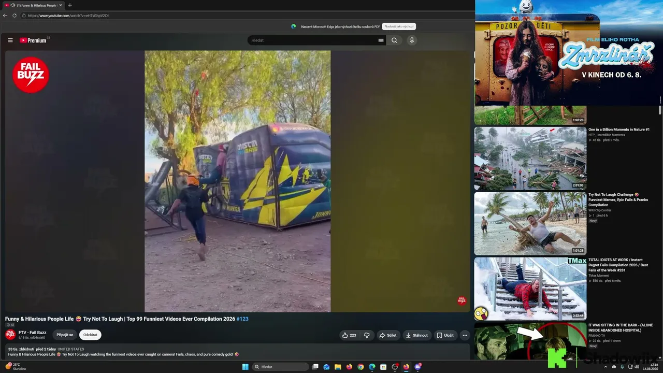Open the on-screen keyboard icon in search box
This screenshot has height=373, width=663.
pos(381,40)
